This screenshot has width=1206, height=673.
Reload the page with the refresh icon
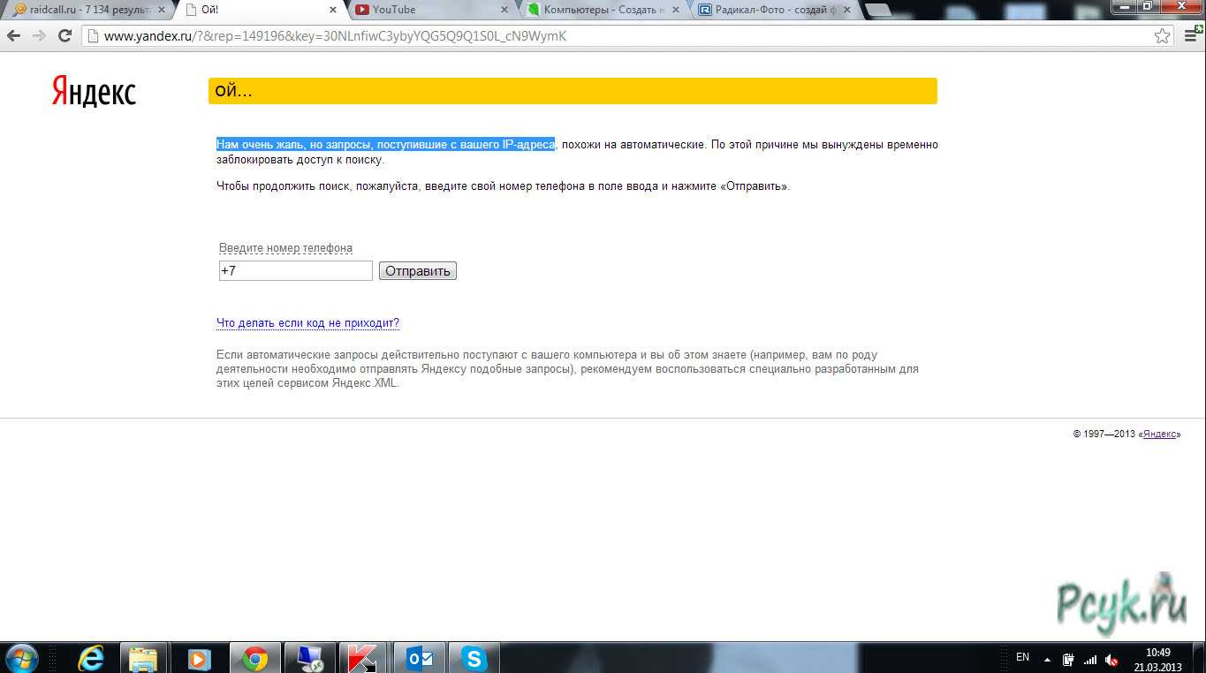(64, 36)
